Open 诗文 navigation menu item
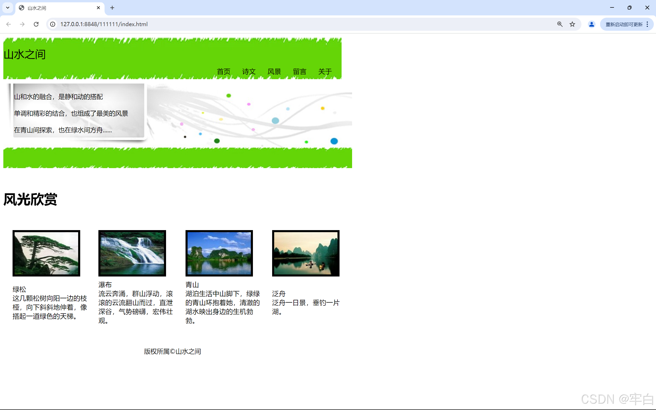 click(249, 71)
